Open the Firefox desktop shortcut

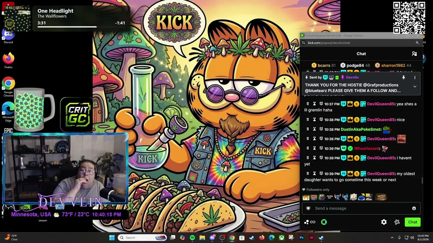tap(8, 61)
